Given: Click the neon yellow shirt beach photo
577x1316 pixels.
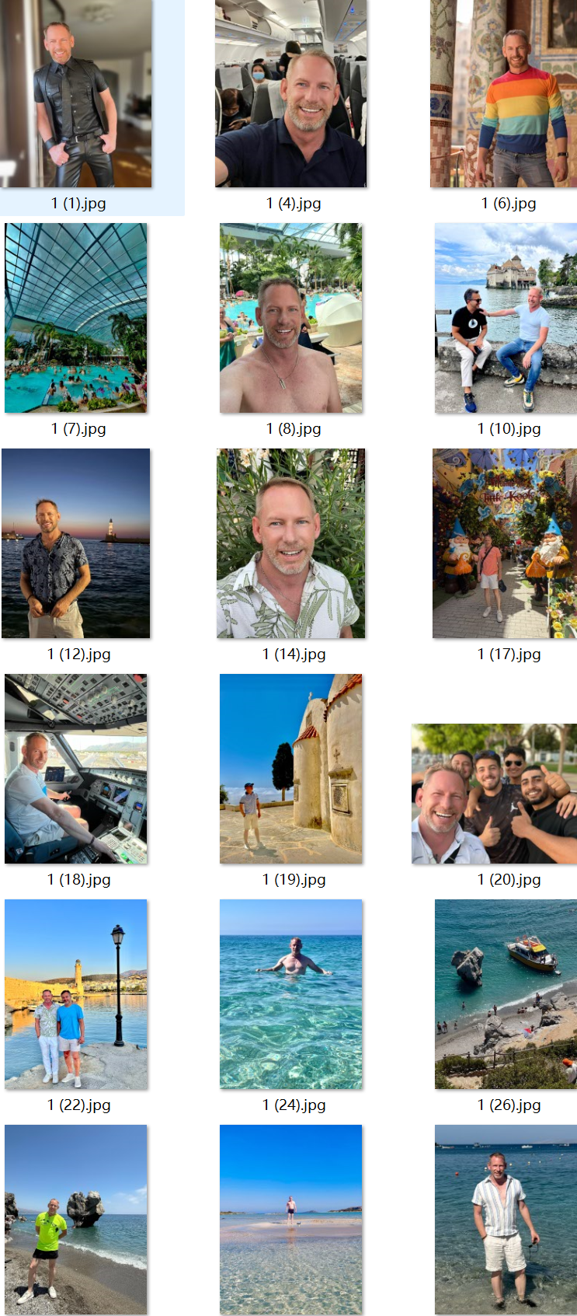Looking at the screenshot, I should point(76,1220).
